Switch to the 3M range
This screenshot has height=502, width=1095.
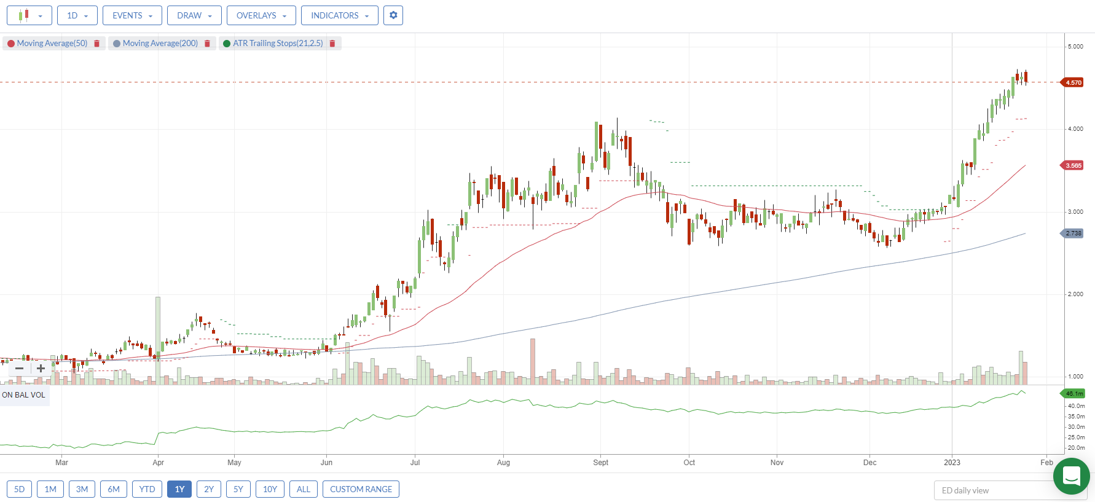click(82, 489)
